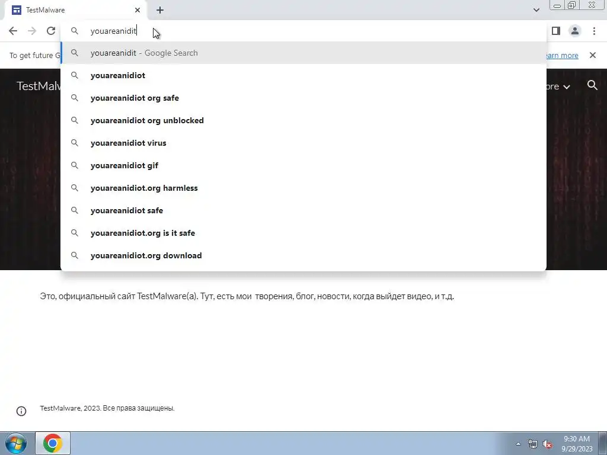The image size is (607, 455).
Task: Open Chrome's three-dot menu
Action: tap(594, 31)
